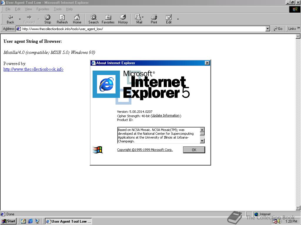
Task: Click the Windows flag icon in About dialog
Action: (x=98, y=150)
